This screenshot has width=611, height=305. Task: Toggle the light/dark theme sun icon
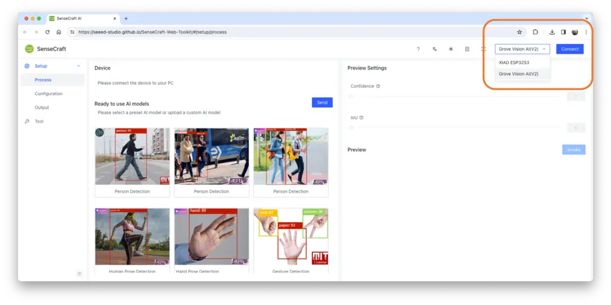[451, 49]
